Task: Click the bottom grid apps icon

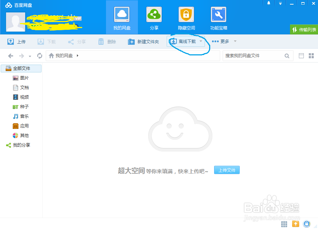Action: point(284,224)
